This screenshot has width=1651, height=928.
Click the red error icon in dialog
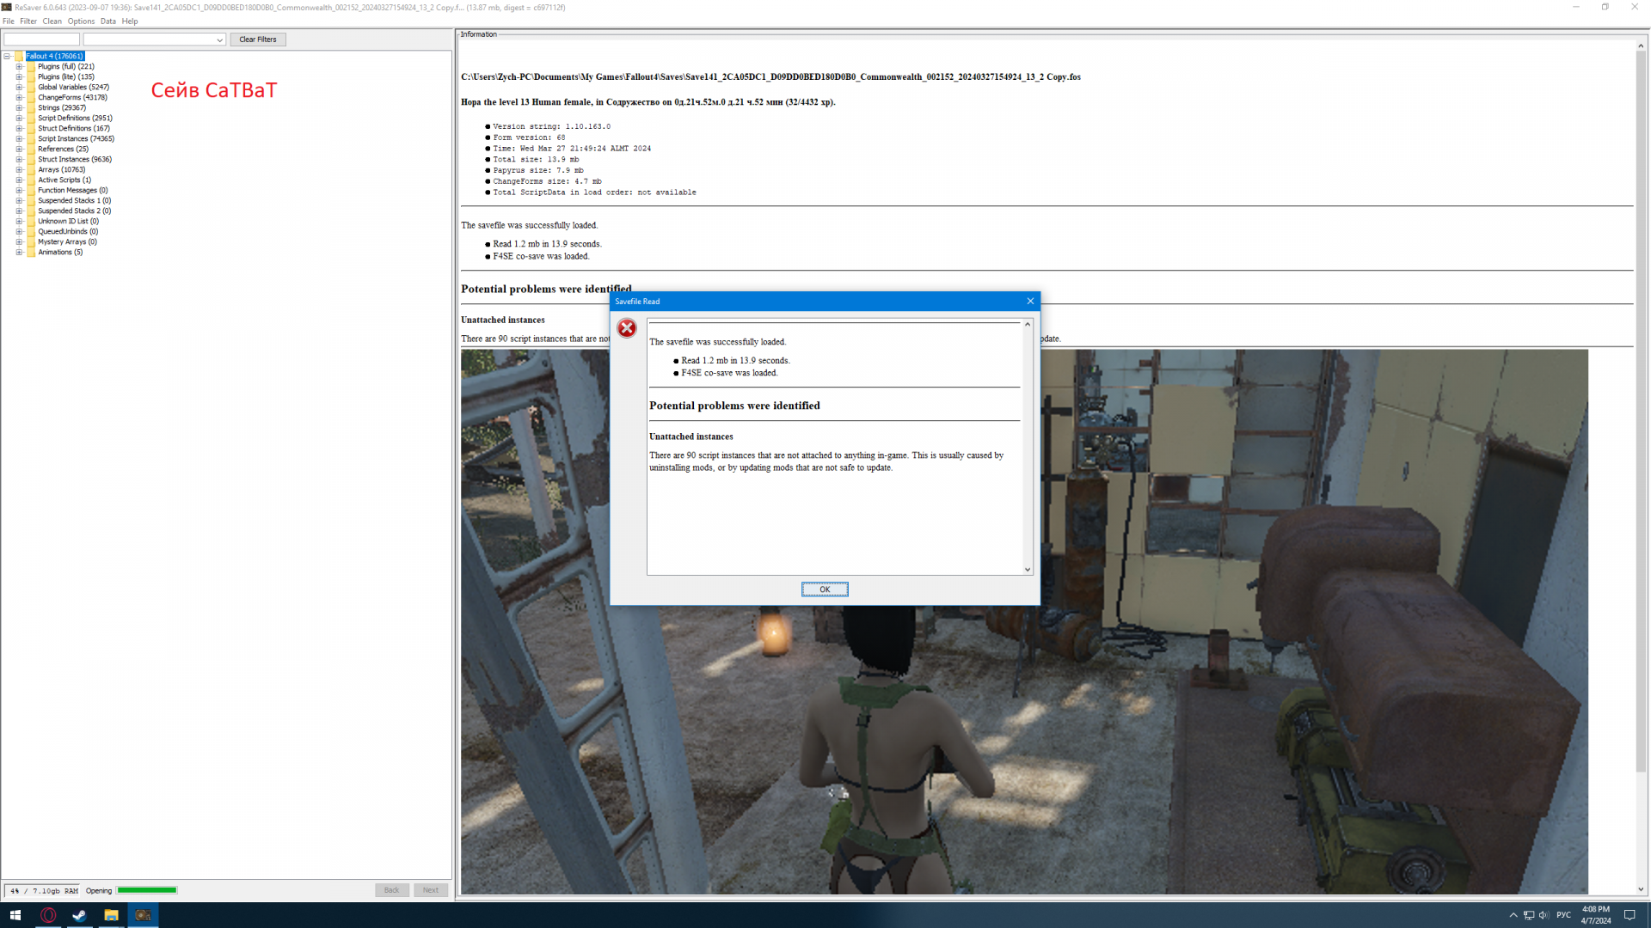pos(627,328)
